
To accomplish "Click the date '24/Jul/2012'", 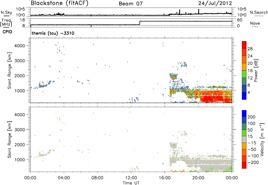I will [215, 3].
